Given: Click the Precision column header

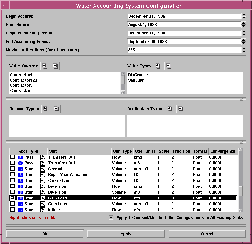Looking at the screenshot, I should pos(181,151).
